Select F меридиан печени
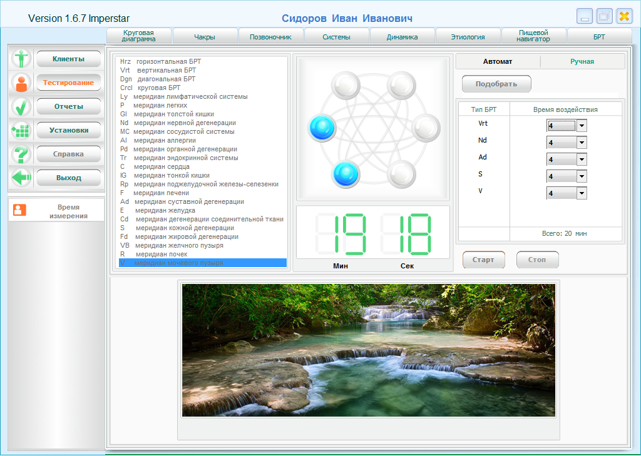Screen dimensions: 641x456 point(203,193)
